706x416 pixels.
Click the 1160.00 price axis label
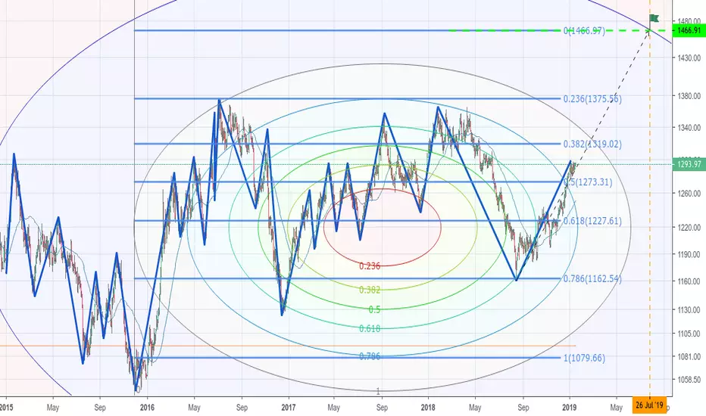click(689, 281)
